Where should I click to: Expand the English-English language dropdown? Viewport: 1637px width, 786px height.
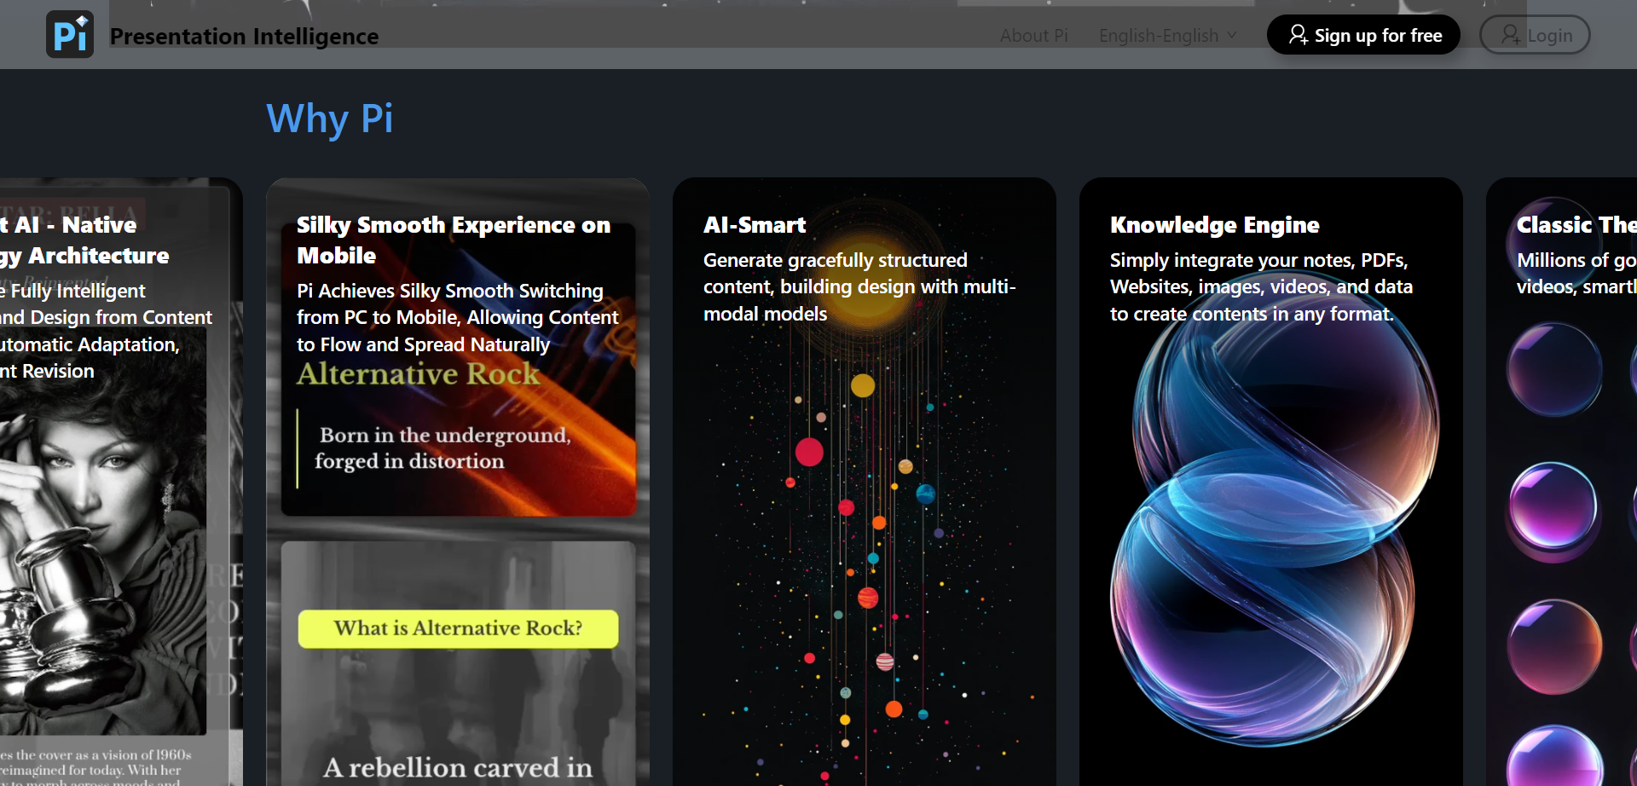pyautogui.click(x=1167, y=36)
